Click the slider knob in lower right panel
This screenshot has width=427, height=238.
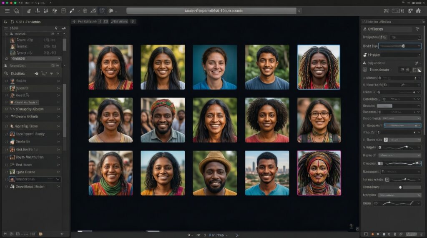pyautogui.click(x=400, y=187)
